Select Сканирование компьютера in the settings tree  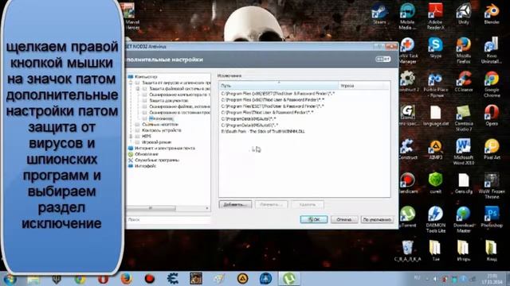click(179, 95)
